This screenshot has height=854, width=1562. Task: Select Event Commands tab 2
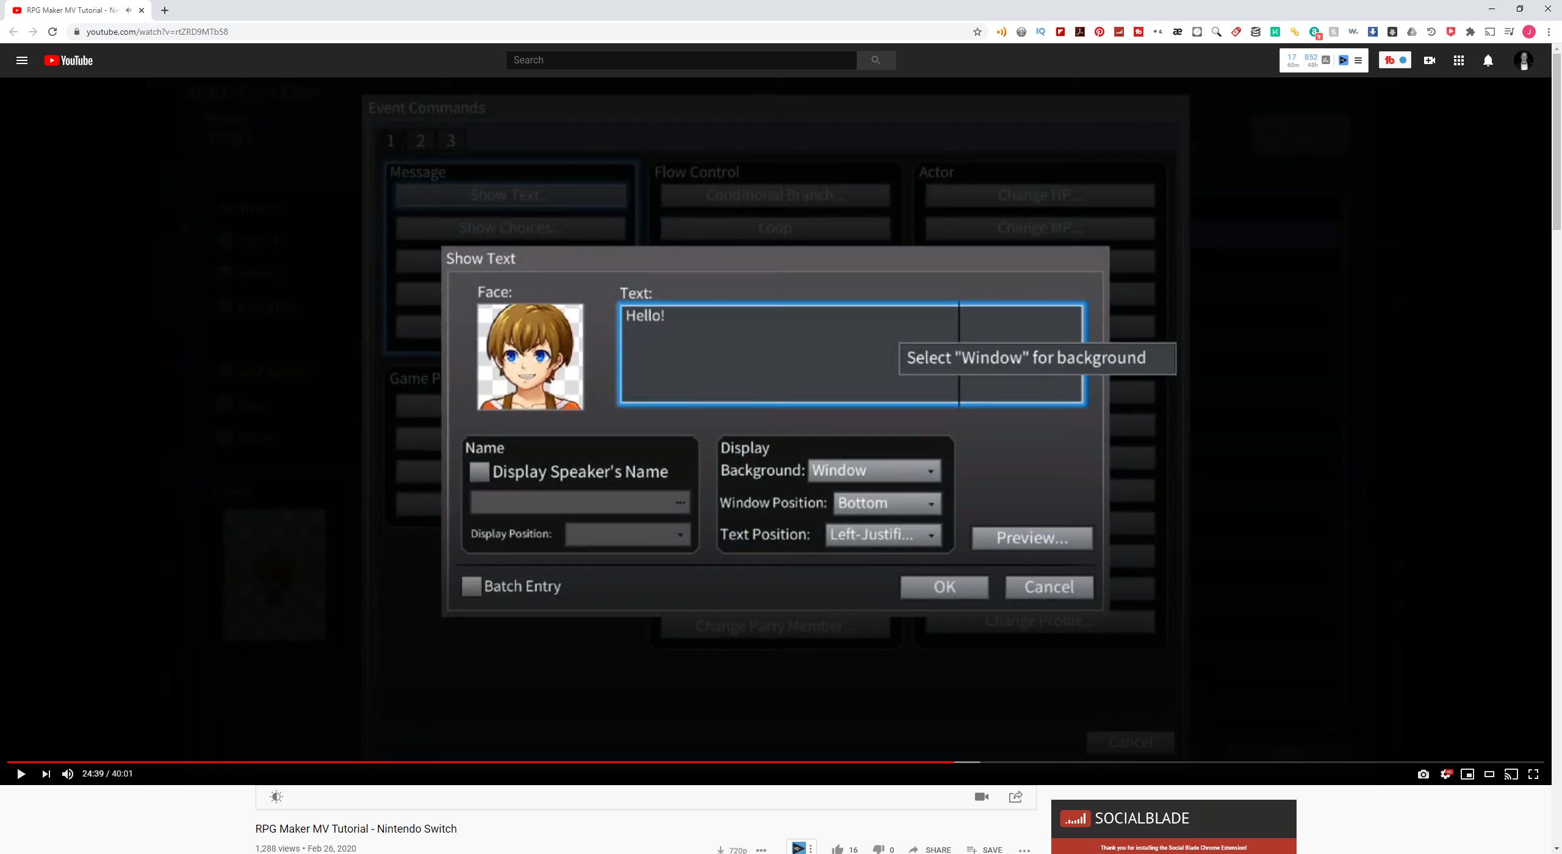(x=420, y=141)
